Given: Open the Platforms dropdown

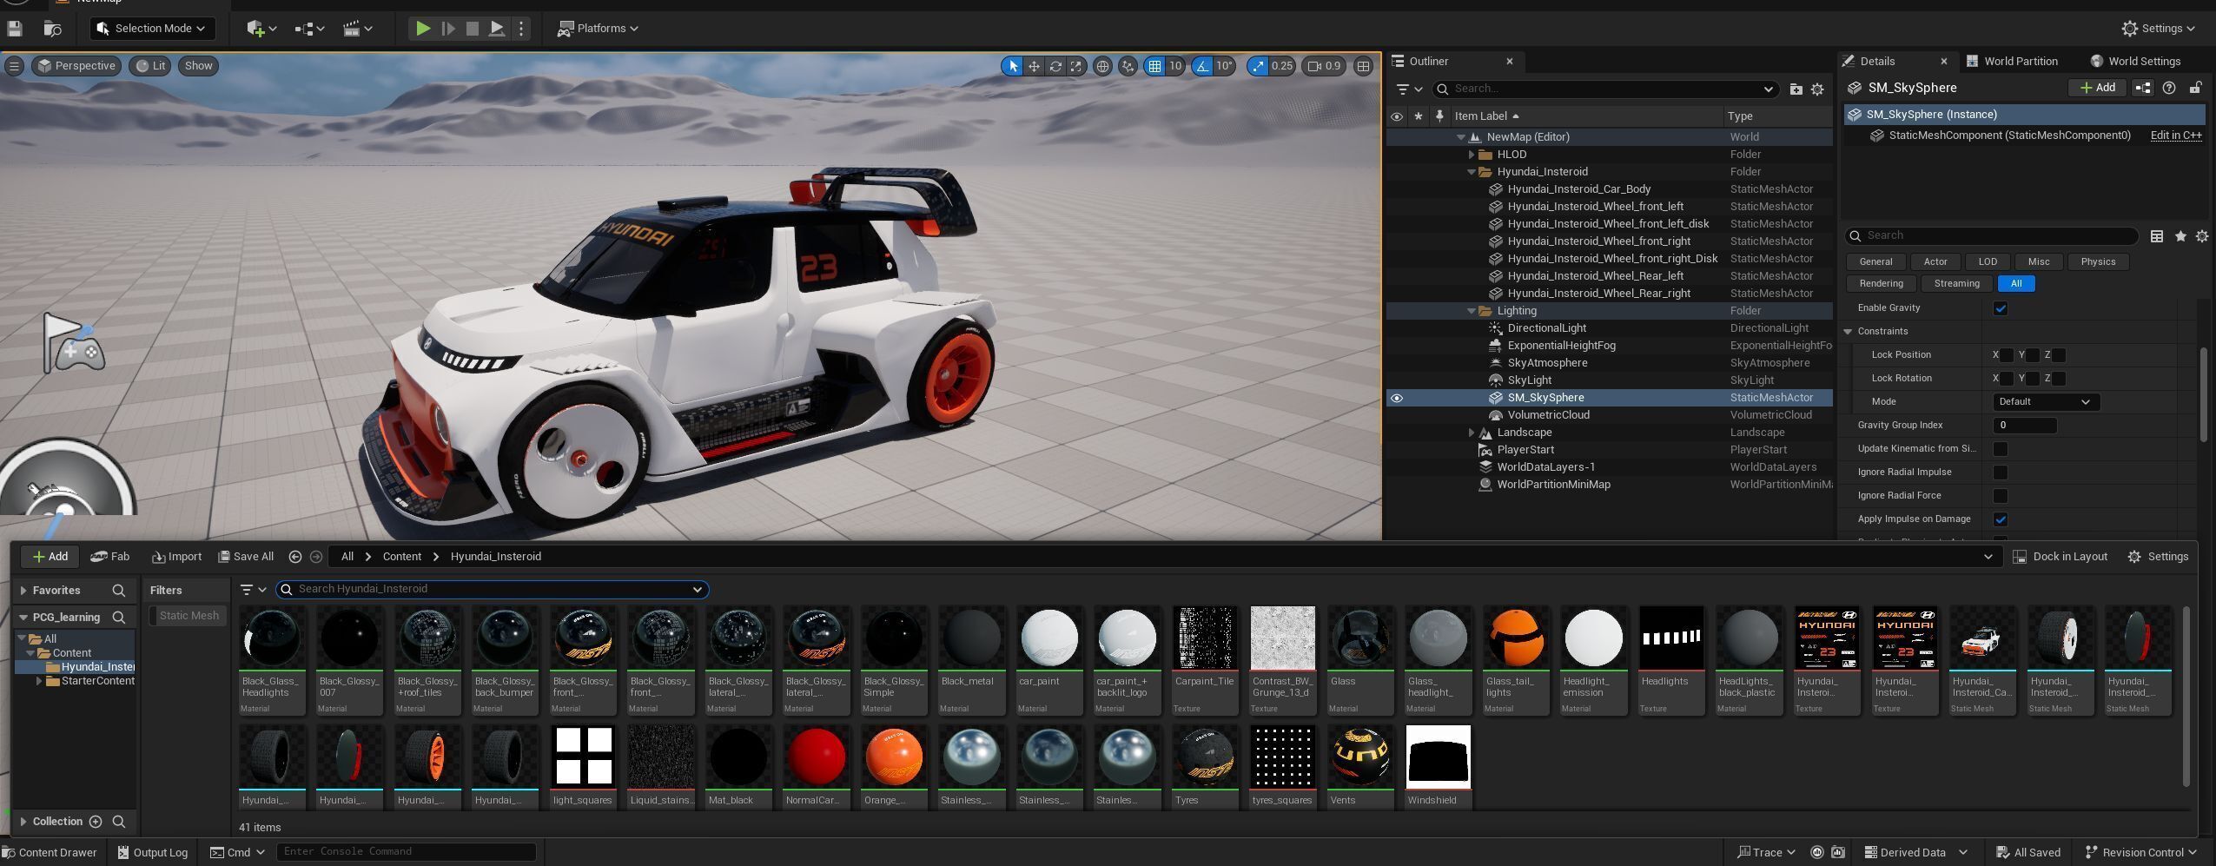Looking at the screenshot, I should click(598, 29).
